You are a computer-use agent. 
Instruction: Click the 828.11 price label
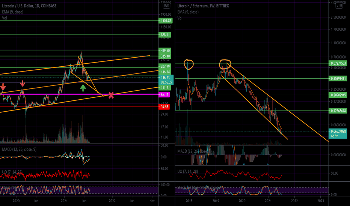165,35
